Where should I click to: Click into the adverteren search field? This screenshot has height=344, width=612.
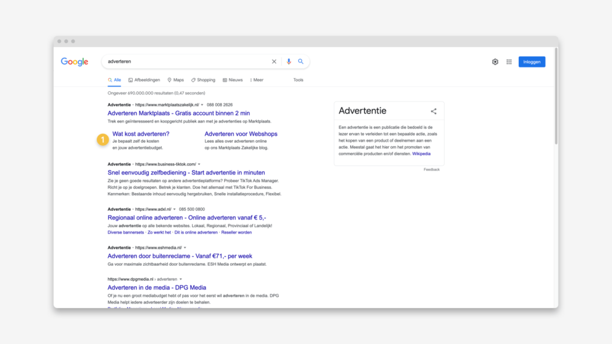(187, 62)
